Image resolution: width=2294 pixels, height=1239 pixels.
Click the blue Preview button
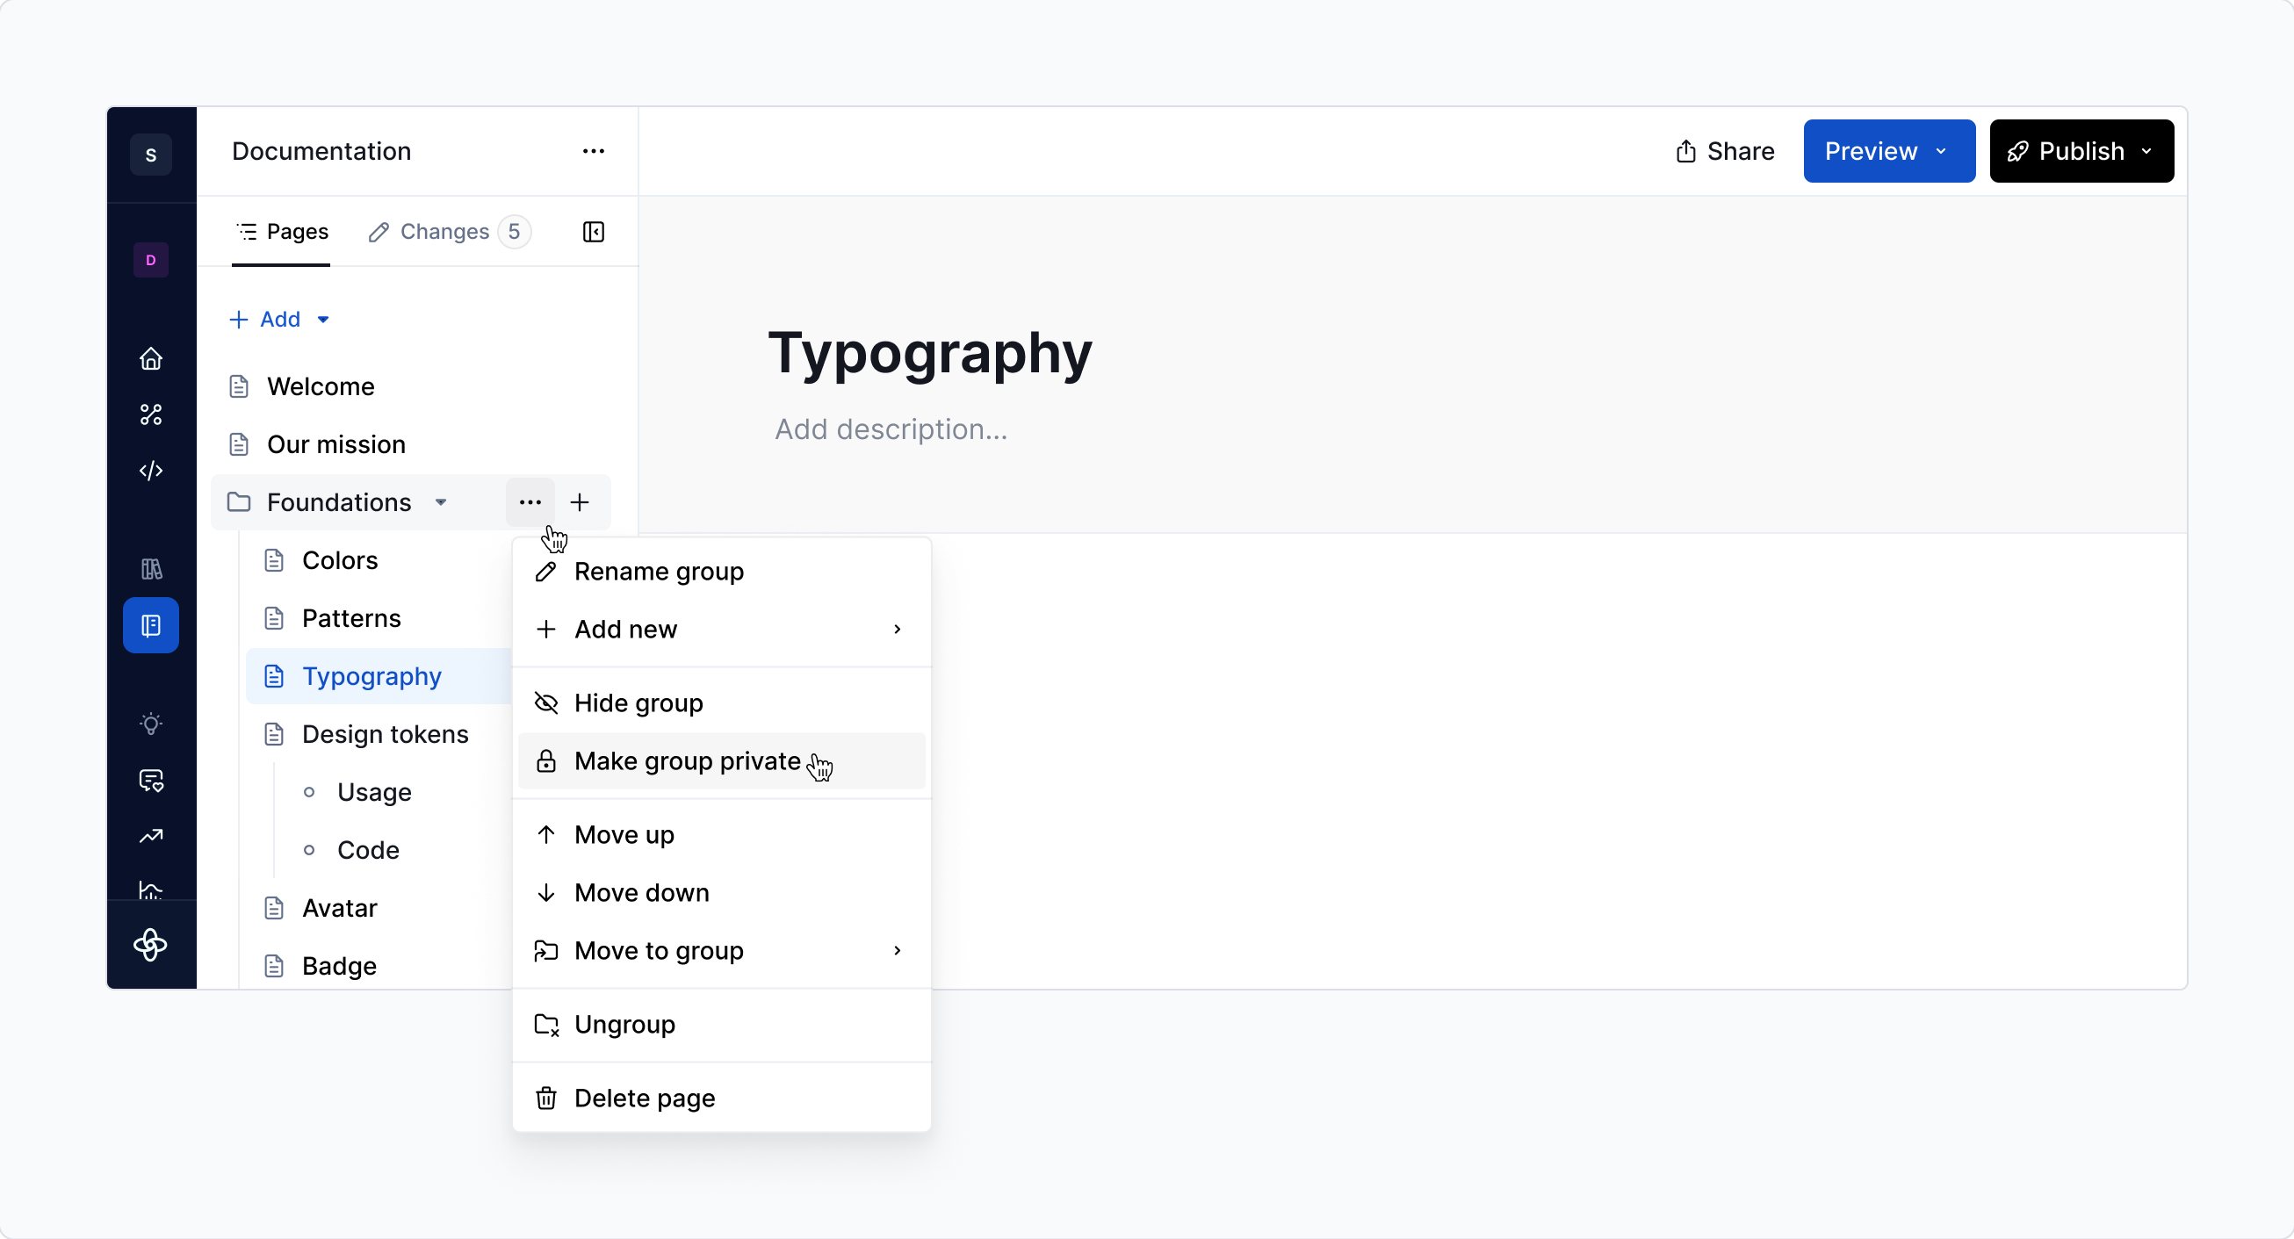click(1890, 151)
